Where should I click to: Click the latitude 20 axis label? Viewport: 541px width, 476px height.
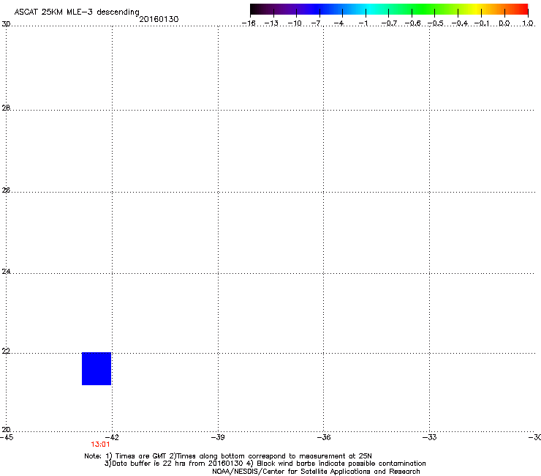coord(6,430)
